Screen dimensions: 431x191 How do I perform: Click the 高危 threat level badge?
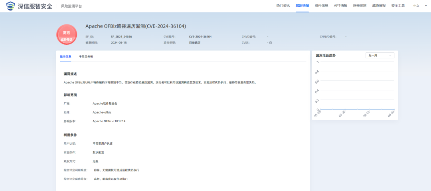coord(66,34)
